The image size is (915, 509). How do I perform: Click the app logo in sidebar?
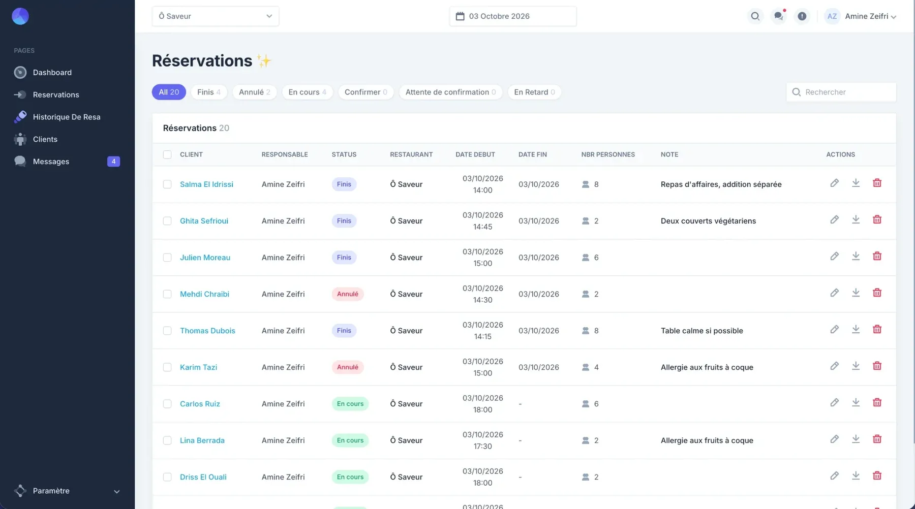pyautogui.click(x=20, y=16)
